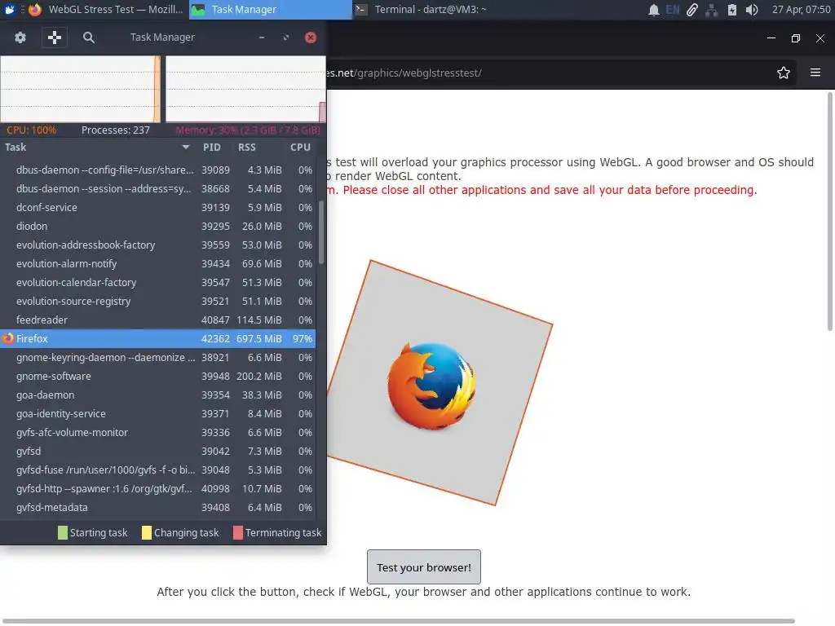Select the gvfsd process with PID 39042
The image size is (835, 626).
157,452
